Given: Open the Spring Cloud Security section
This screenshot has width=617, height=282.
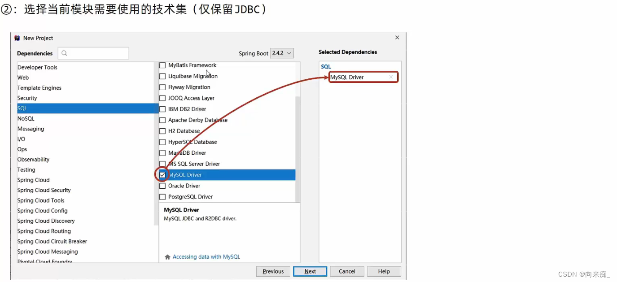Looking at the screenshot, I should tap(44, 190).
